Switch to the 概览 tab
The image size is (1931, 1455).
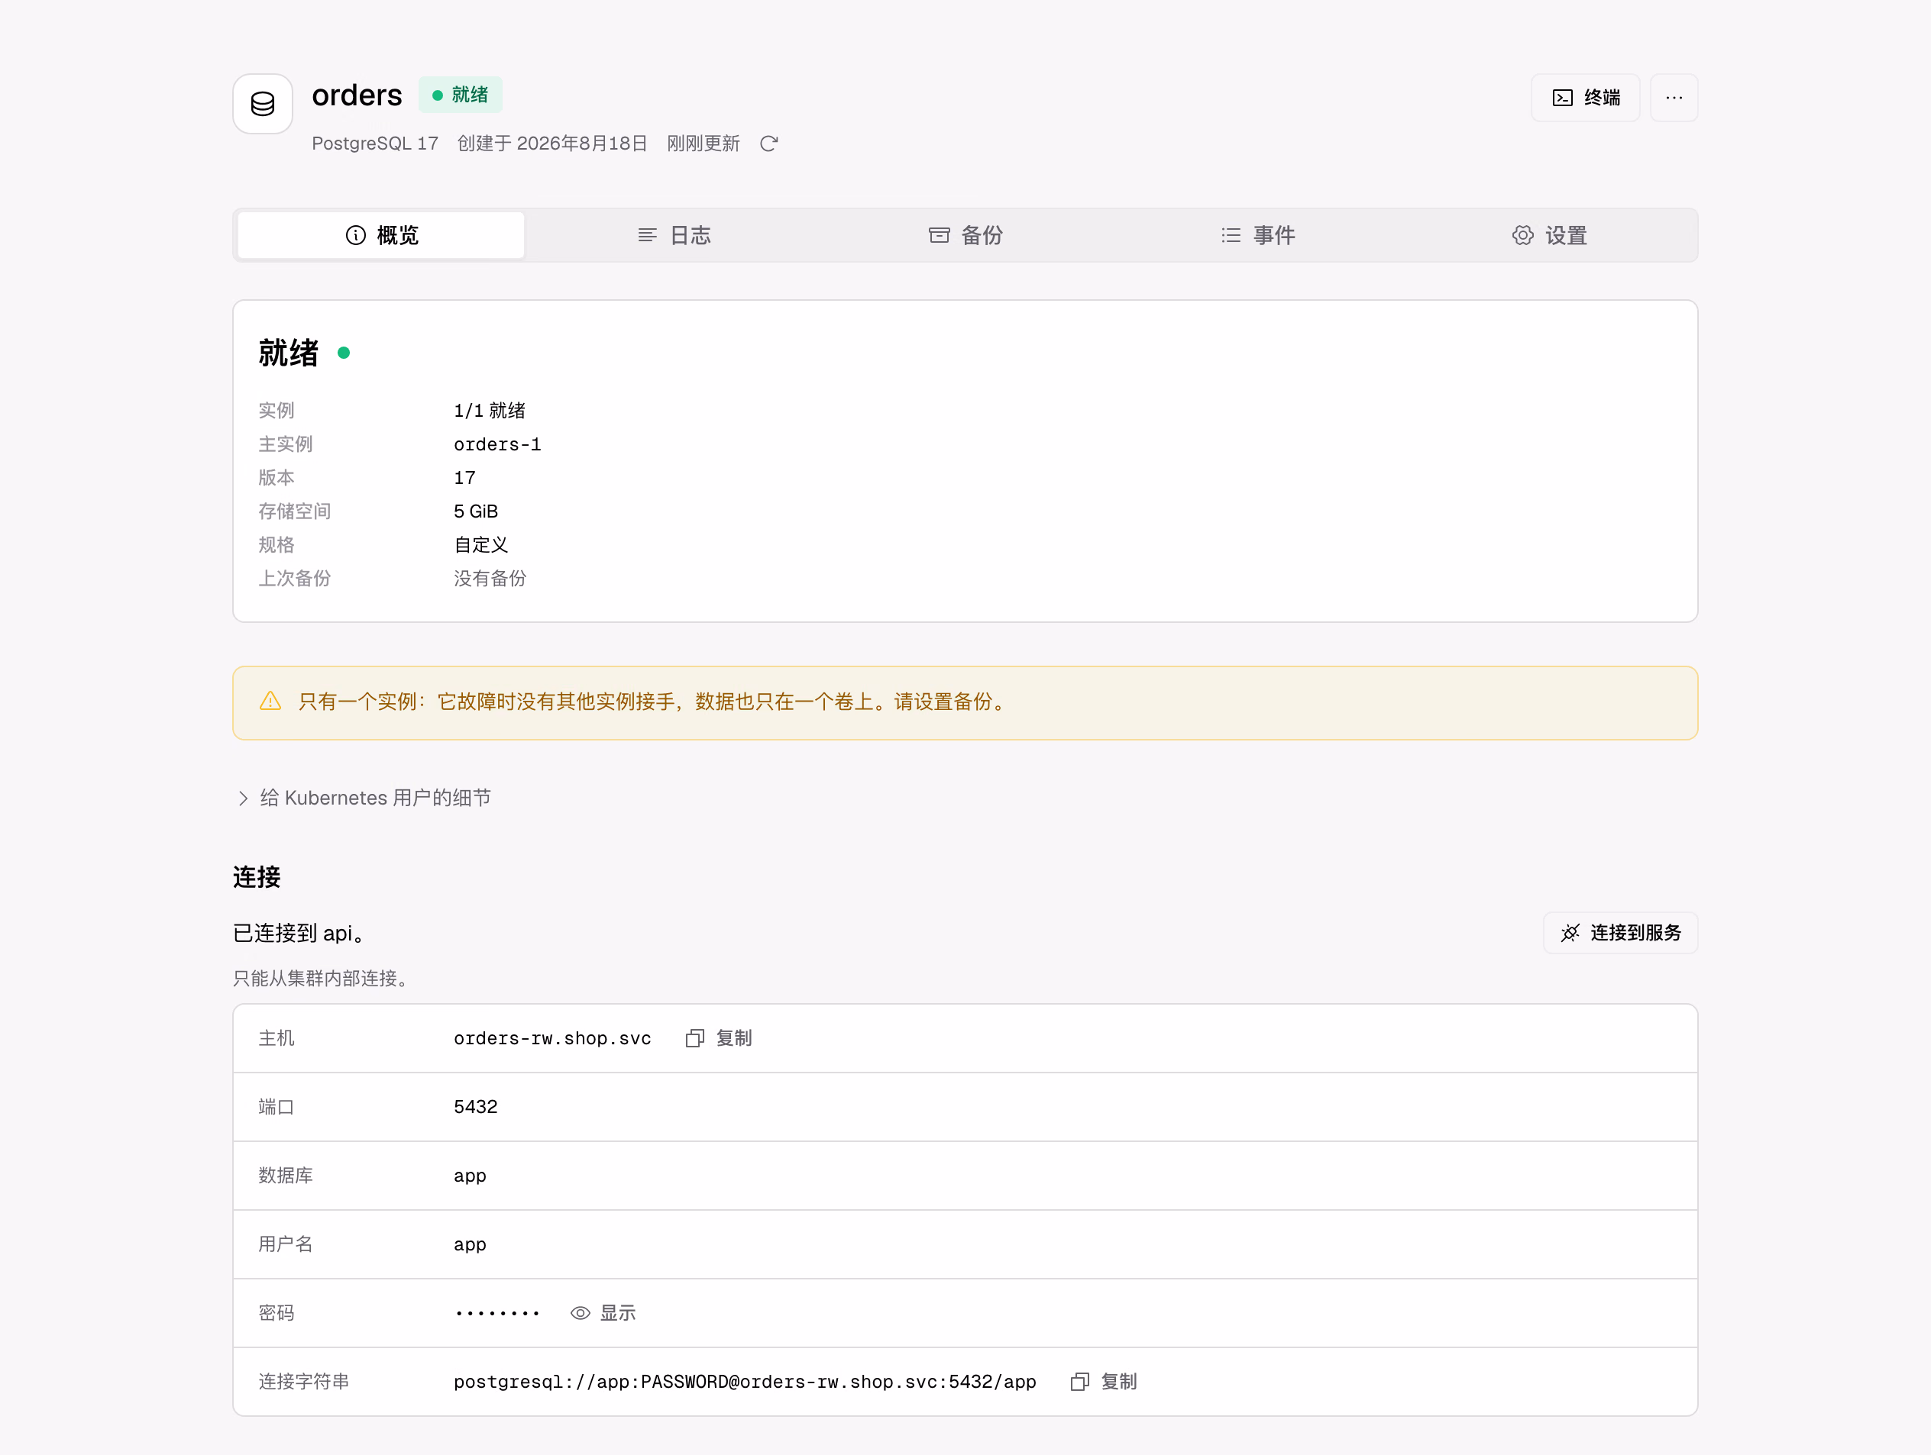click(x=381, y=236)
